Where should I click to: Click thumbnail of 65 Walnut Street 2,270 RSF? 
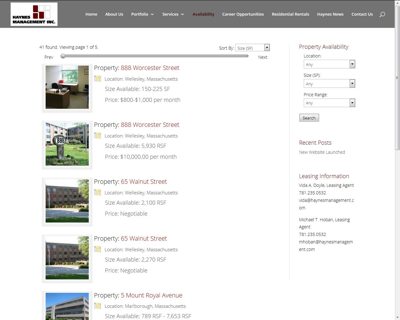67,258
